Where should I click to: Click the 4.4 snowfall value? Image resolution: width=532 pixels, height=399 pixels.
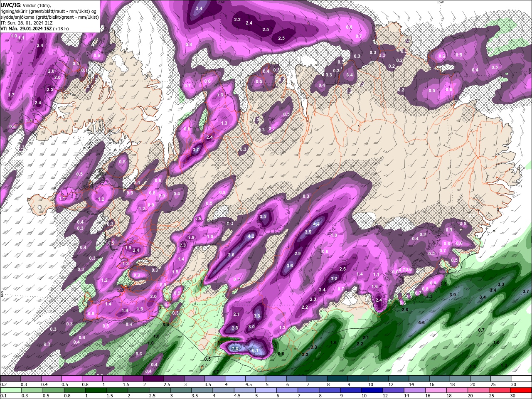point(316,224)
